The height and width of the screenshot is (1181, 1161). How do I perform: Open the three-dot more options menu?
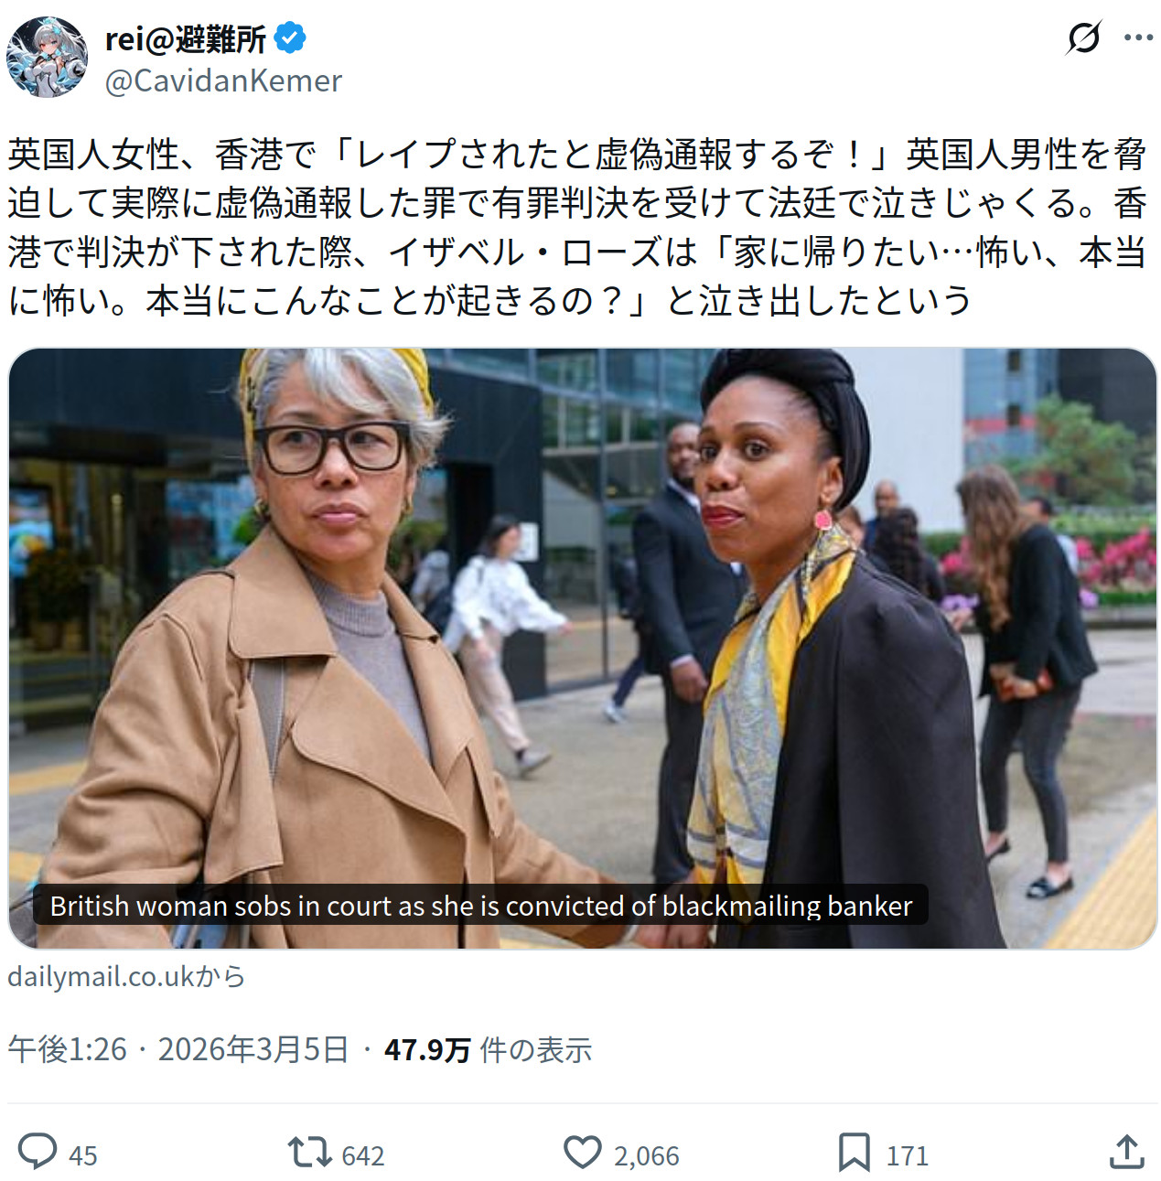tap(1138, 38)
